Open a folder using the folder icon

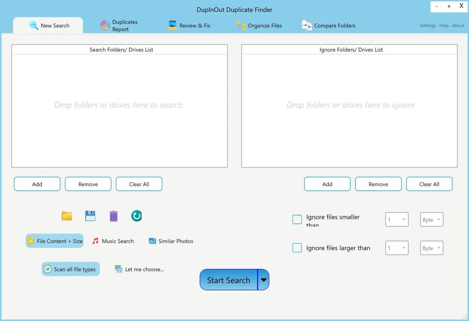[66, 215]
